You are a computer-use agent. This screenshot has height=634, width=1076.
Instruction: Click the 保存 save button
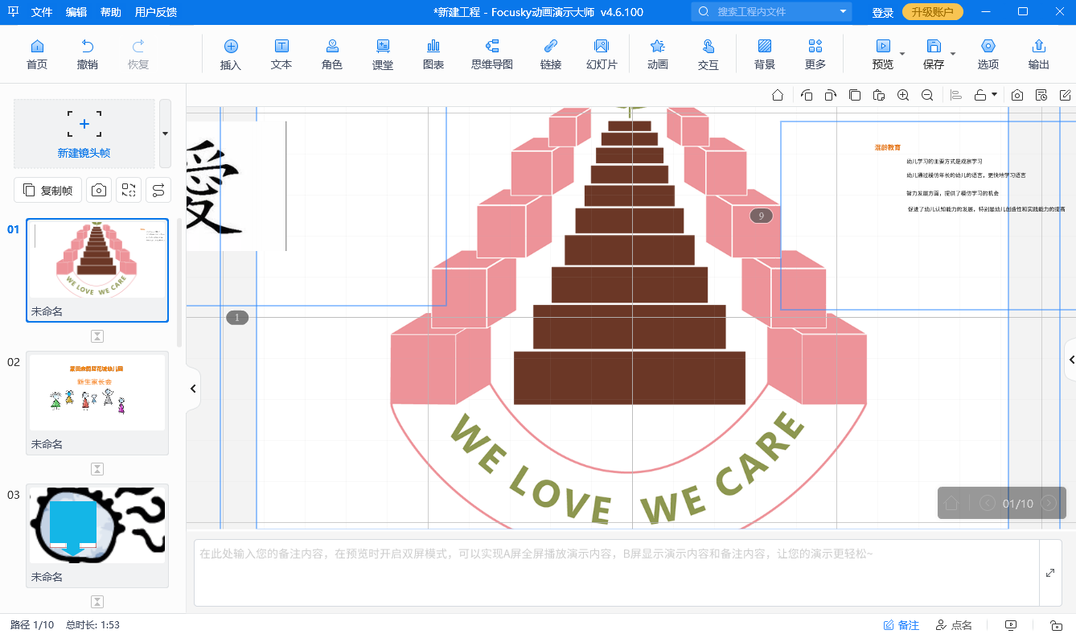click(x=934, y=54)
